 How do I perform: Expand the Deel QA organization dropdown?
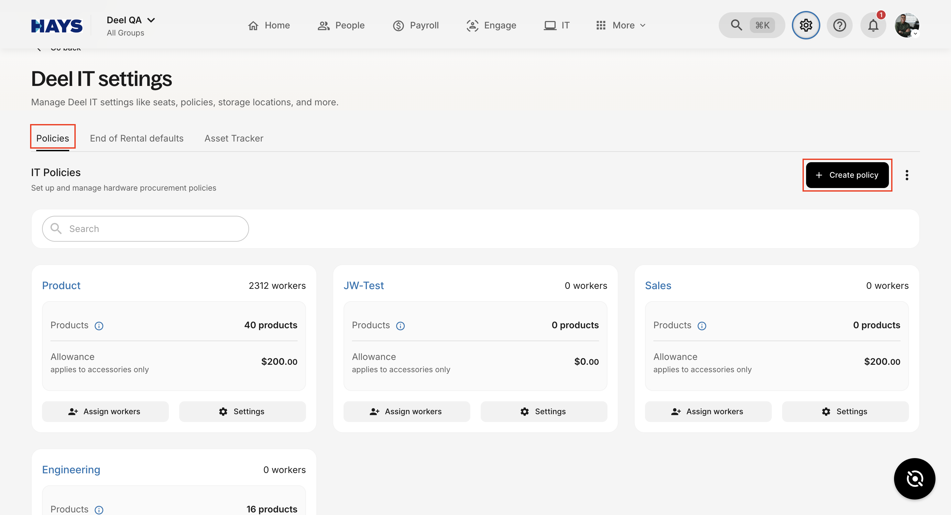(x=131, y=20)
